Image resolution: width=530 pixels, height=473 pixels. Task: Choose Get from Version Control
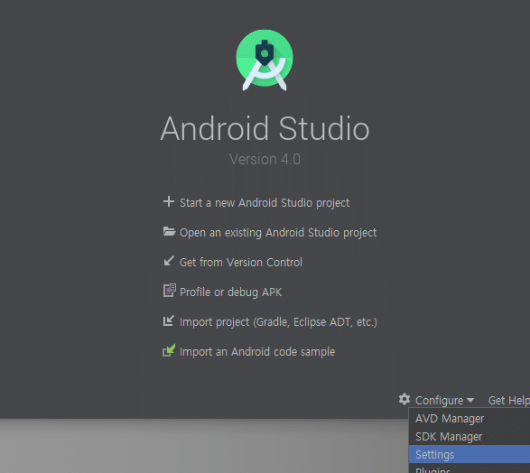(x=241, y=263)
